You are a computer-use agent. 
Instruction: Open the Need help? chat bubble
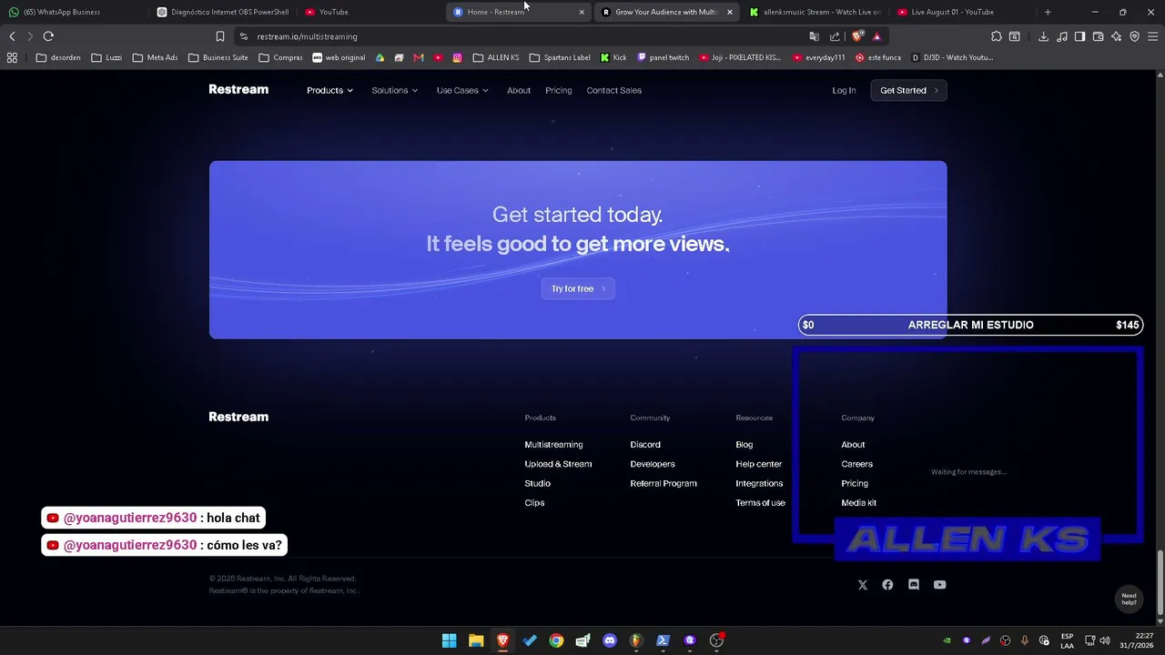1129,599
